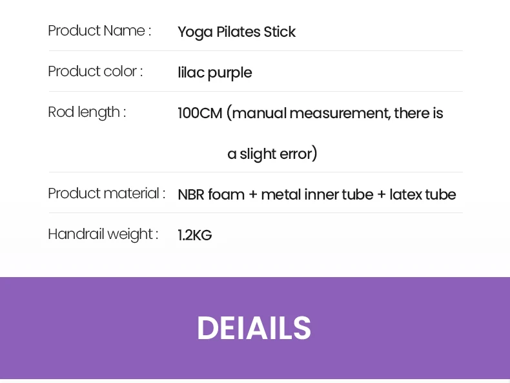This screenshot has height=383, width=510.
Task: Click the 'a slight error)' line
Action: (272, 154)
